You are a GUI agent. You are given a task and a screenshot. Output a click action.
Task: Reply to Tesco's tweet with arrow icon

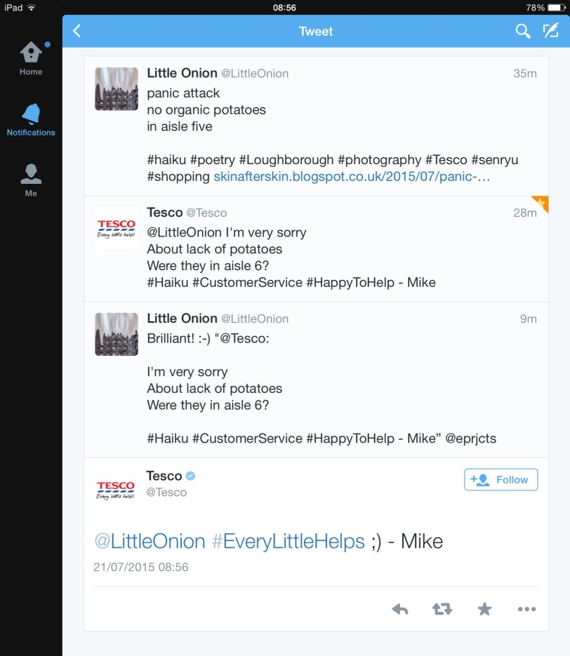coord(399,609)
